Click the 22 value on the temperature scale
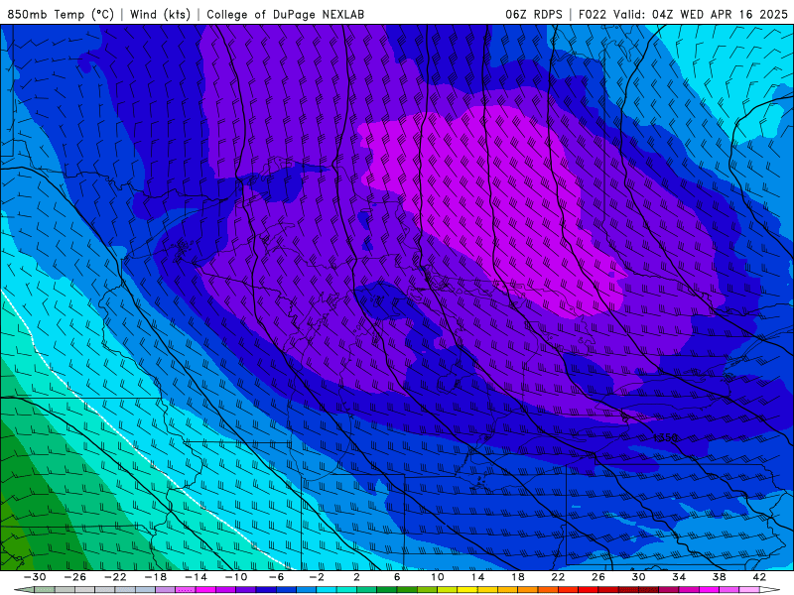Viewport: 794px width, 595px height. click(558, 577)
